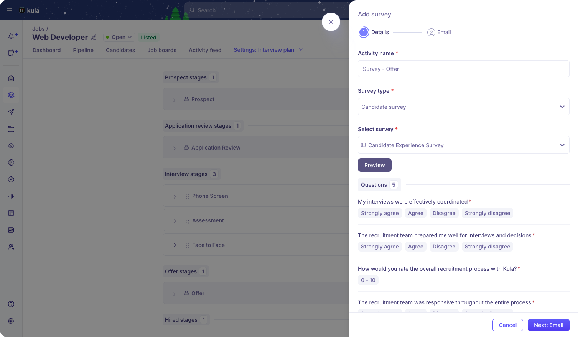Switch to the Candidates tab
Viewport: 578px width, 337px height.
pyautogui.click(x=120, y=50)
